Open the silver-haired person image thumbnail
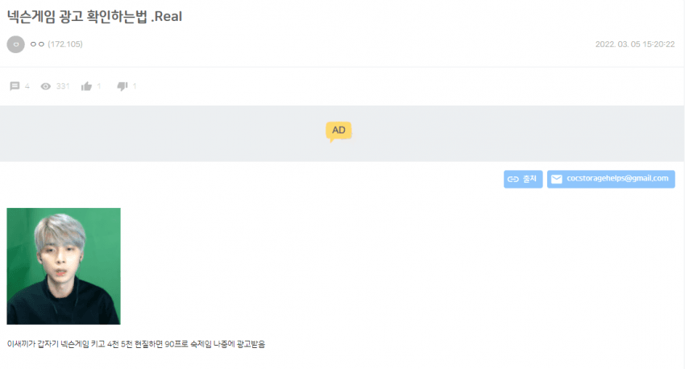Screen dimensions: 685x369 (x=64, y=266)
